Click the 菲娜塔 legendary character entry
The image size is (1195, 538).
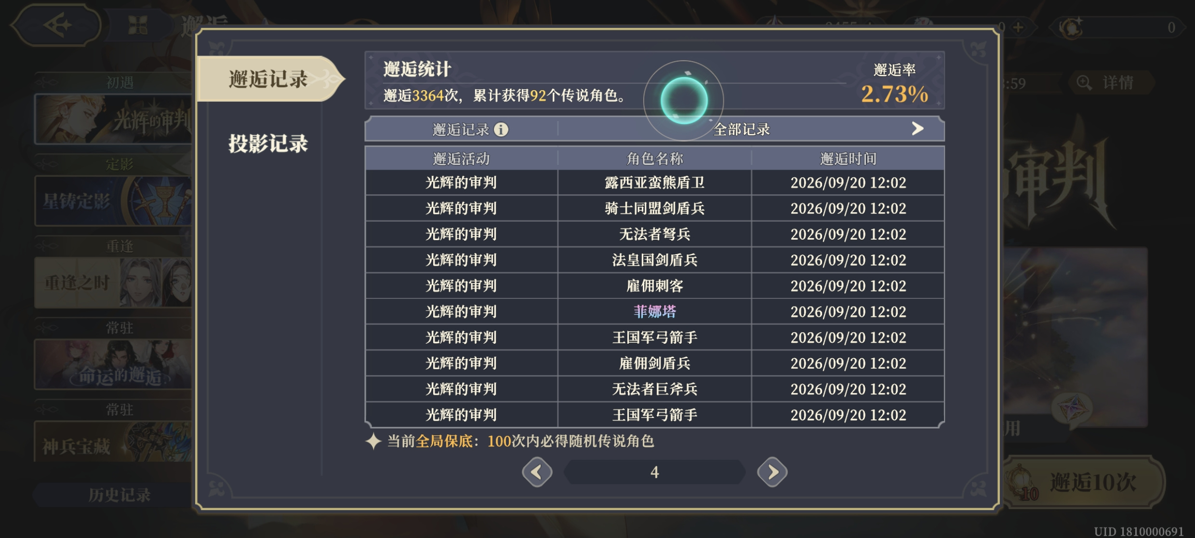tap(654, 311)
